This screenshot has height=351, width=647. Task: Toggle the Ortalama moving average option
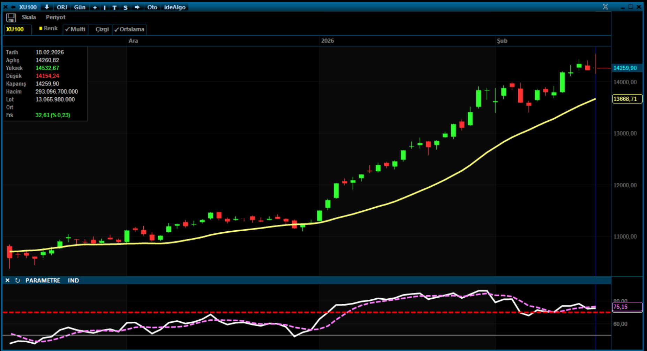(x=129, y=29)
